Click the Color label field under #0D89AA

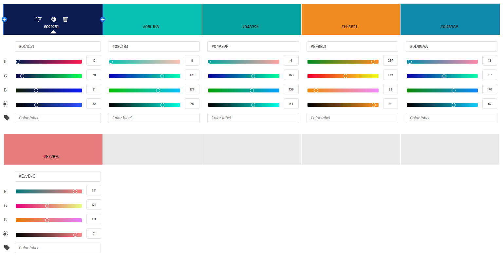tap(451, 118)
